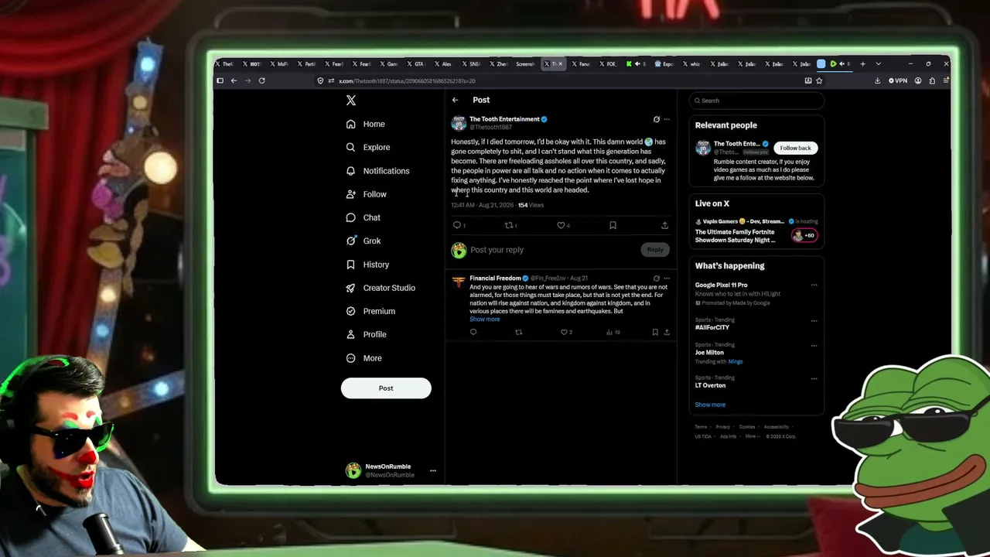The image size is (990, 557).
Task: Open more options on The Tooth Entertainment post
Action: (667, 119)
